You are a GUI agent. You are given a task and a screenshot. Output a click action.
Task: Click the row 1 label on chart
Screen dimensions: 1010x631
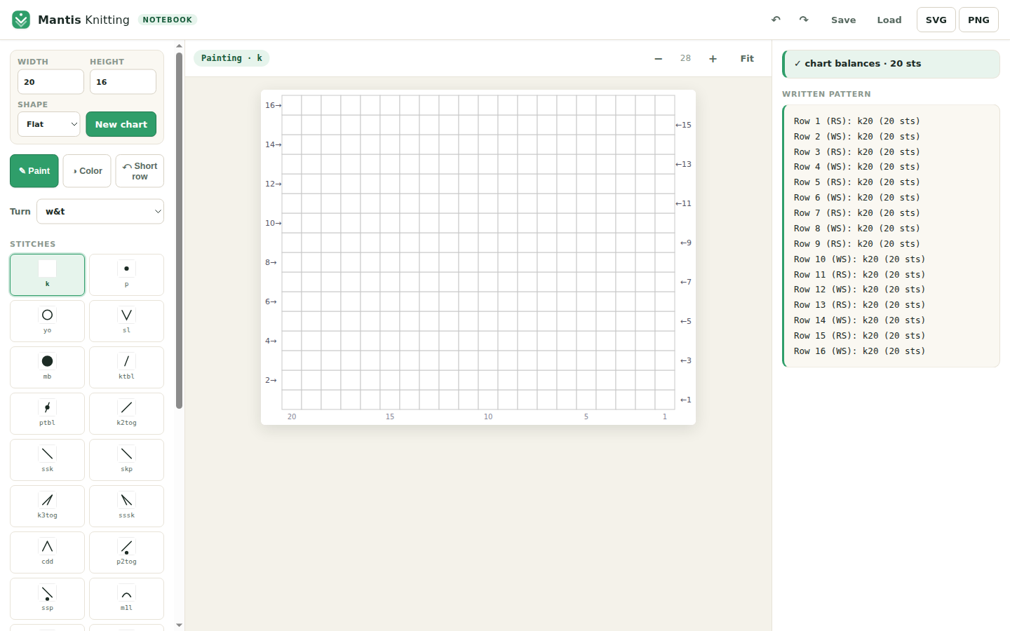click(x=685, y=400)
